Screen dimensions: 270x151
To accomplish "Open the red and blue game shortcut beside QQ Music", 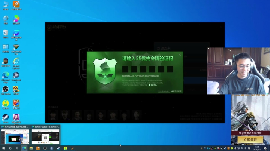I will click(x=16, y=105).
